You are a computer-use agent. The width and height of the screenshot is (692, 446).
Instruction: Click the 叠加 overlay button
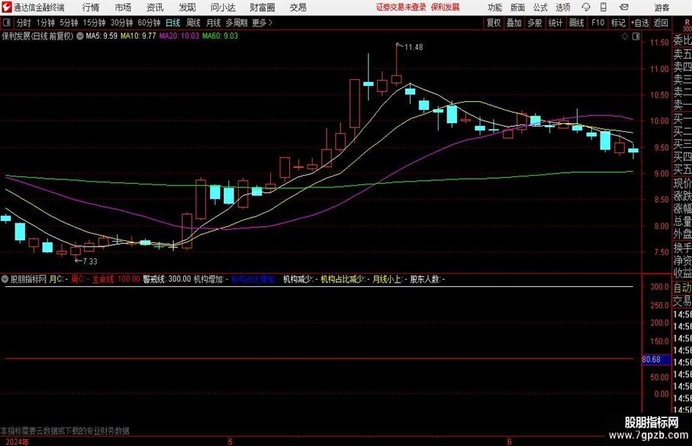click(514, 23)
